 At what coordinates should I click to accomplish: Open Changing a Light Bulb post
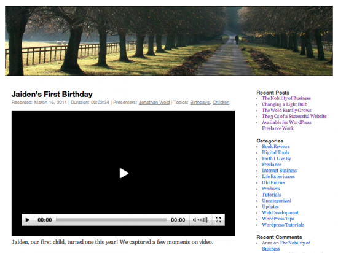pyautogui.click(x=285, y=104)
